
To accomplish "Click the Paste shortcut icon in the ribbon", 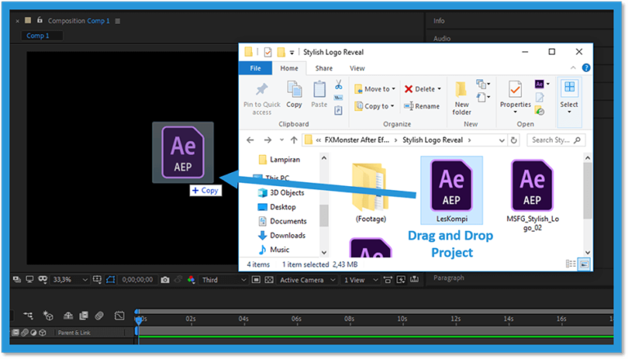I will click(x=339, y=110).
